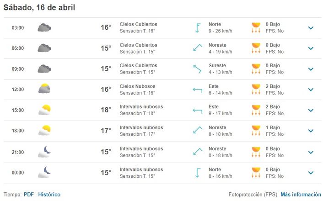Expand the 15:00 forecast row chevron
Viewport: 334px width, 201px height.
(x=311, y=110)
